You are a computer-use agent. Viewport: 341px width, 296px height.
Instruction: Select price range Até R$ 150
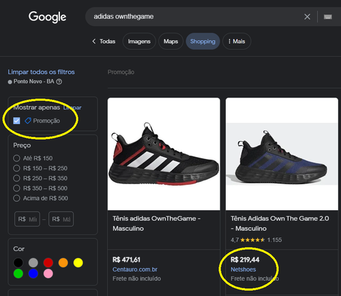tap(16, 158)
